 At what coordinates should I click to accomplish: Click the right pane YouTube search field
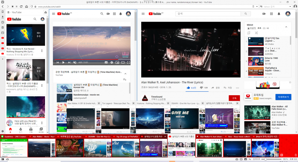pos(208,14)
